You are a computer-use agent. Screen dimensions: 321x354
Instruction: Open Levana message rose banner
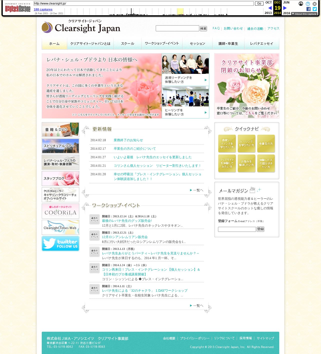(102, 86)
